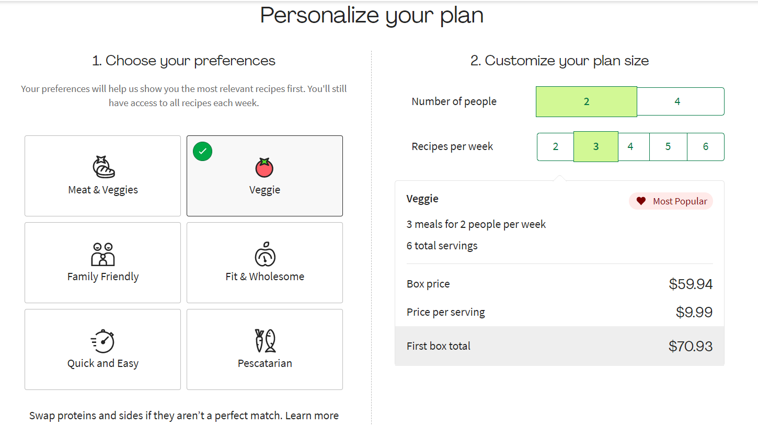Viewport: 758px width, 425px height.
Task: Toggle the Family Friendly preference label
Action: 103,277
